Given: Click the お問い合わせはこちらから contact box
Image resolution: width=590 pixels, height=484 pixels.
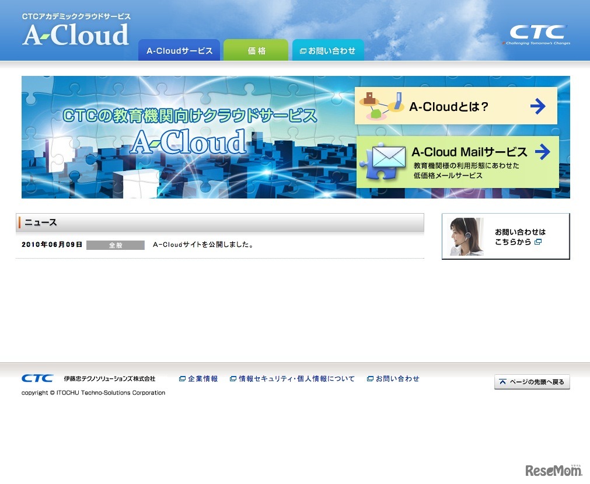Looking at the screenshot, I should point(505,236).
